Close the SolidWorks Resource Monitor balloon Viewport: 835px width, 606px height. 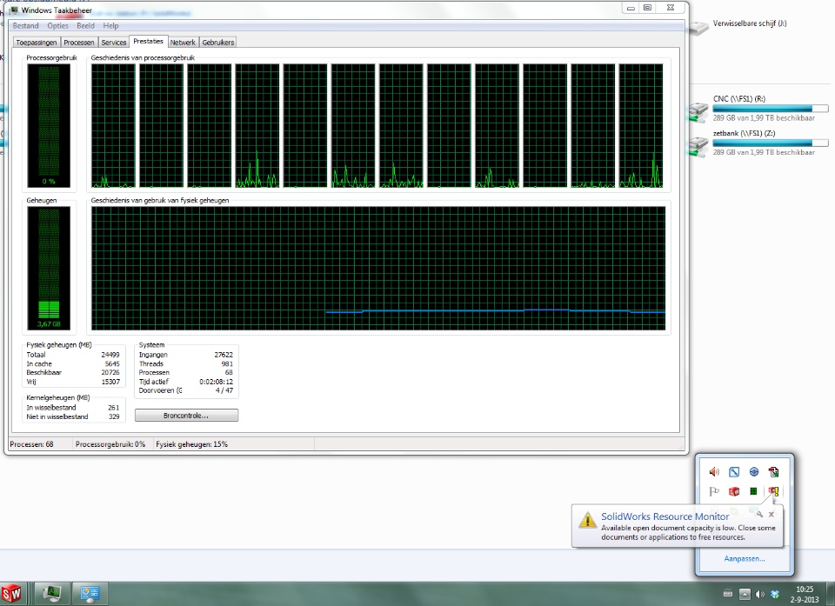(772, 515)
